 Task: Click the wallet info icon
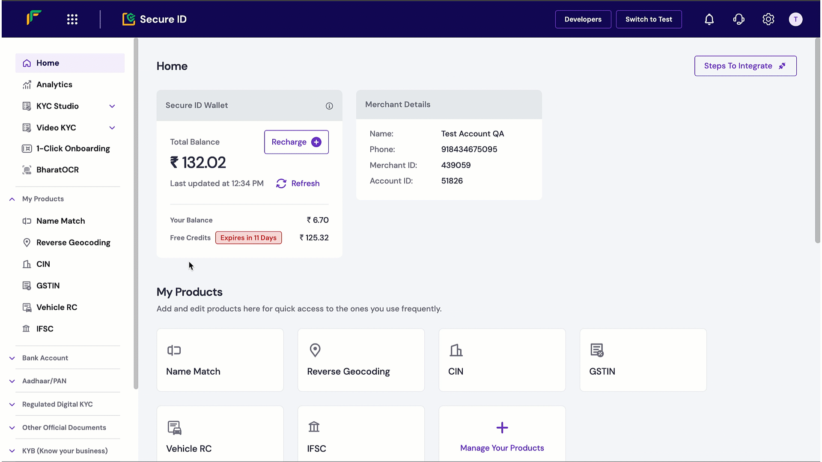(x=329, y=106)
